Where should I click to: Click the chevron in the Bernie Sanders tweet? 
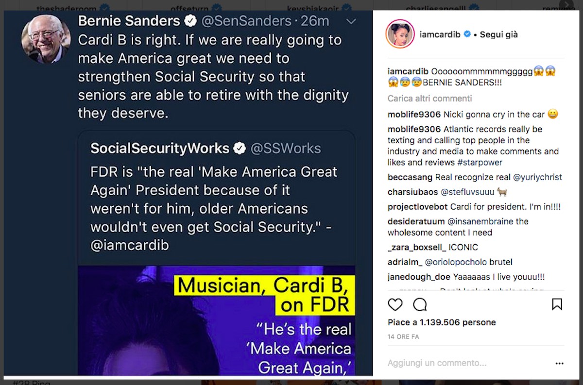pos(351,22)
